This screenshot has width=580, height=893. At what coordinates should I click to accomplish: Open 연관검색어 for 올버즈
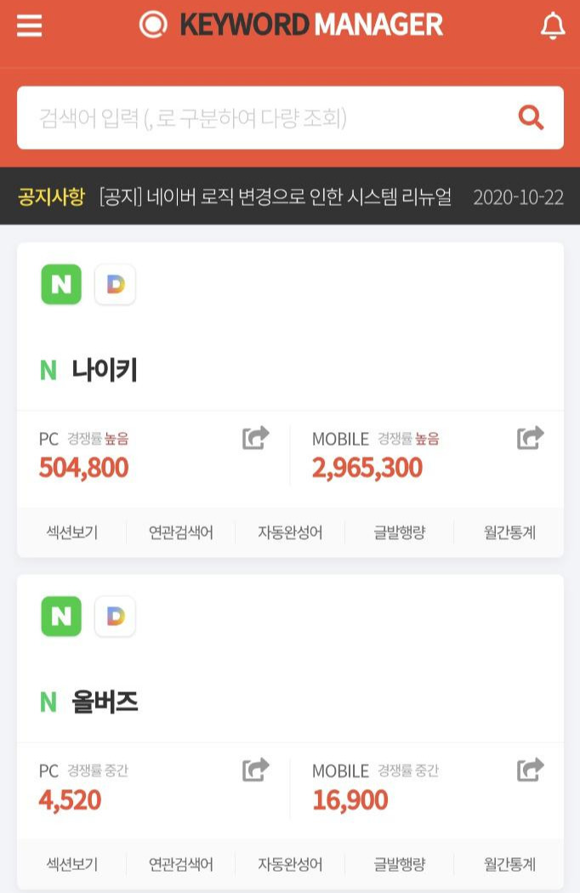click(180, 865)
